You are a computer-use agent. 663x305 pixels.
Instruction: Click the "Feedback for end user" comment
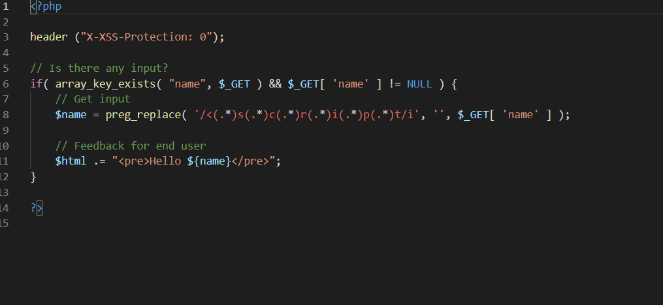[130, 146]
